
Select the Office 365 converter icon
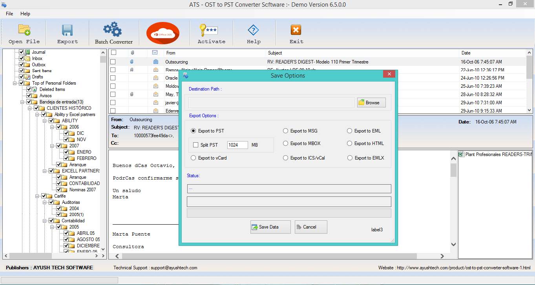point(163,33)
